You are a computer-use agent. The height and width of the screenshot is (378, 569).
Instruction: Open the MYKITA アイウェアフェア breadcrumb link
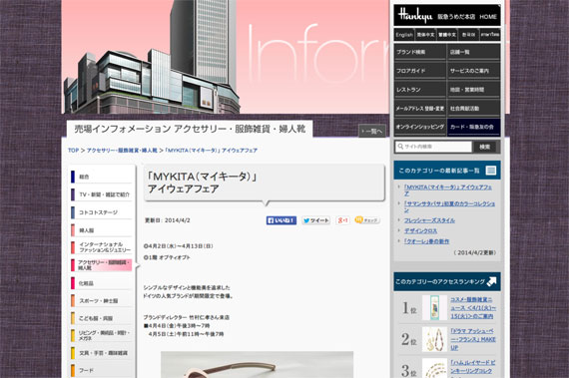click(x=212, y=150)
